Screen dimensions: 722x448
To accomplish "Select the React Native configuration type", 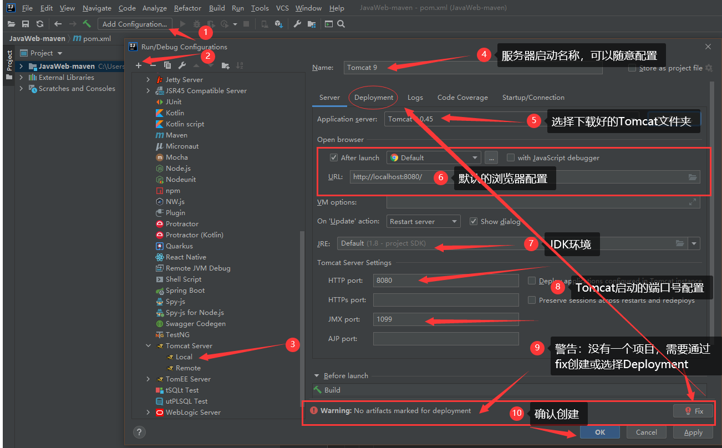I will click(x=186, y=257).
